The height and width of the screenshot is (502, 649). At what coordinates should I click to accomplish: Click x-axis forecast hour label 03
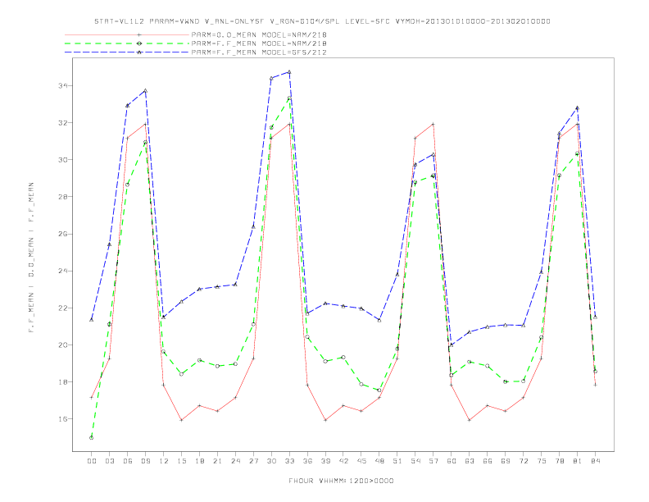coord(109,461)
